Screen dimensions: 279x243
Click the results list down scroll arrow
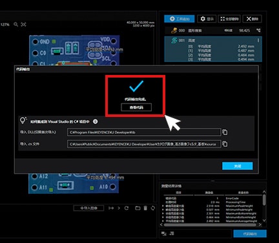click(x=264, y=220)
